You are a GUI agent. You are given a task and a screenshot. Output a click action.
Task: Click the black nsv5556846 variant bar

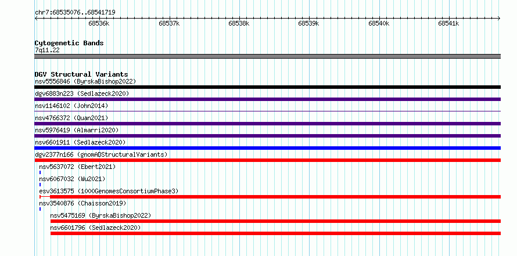(x=267, y=87)
